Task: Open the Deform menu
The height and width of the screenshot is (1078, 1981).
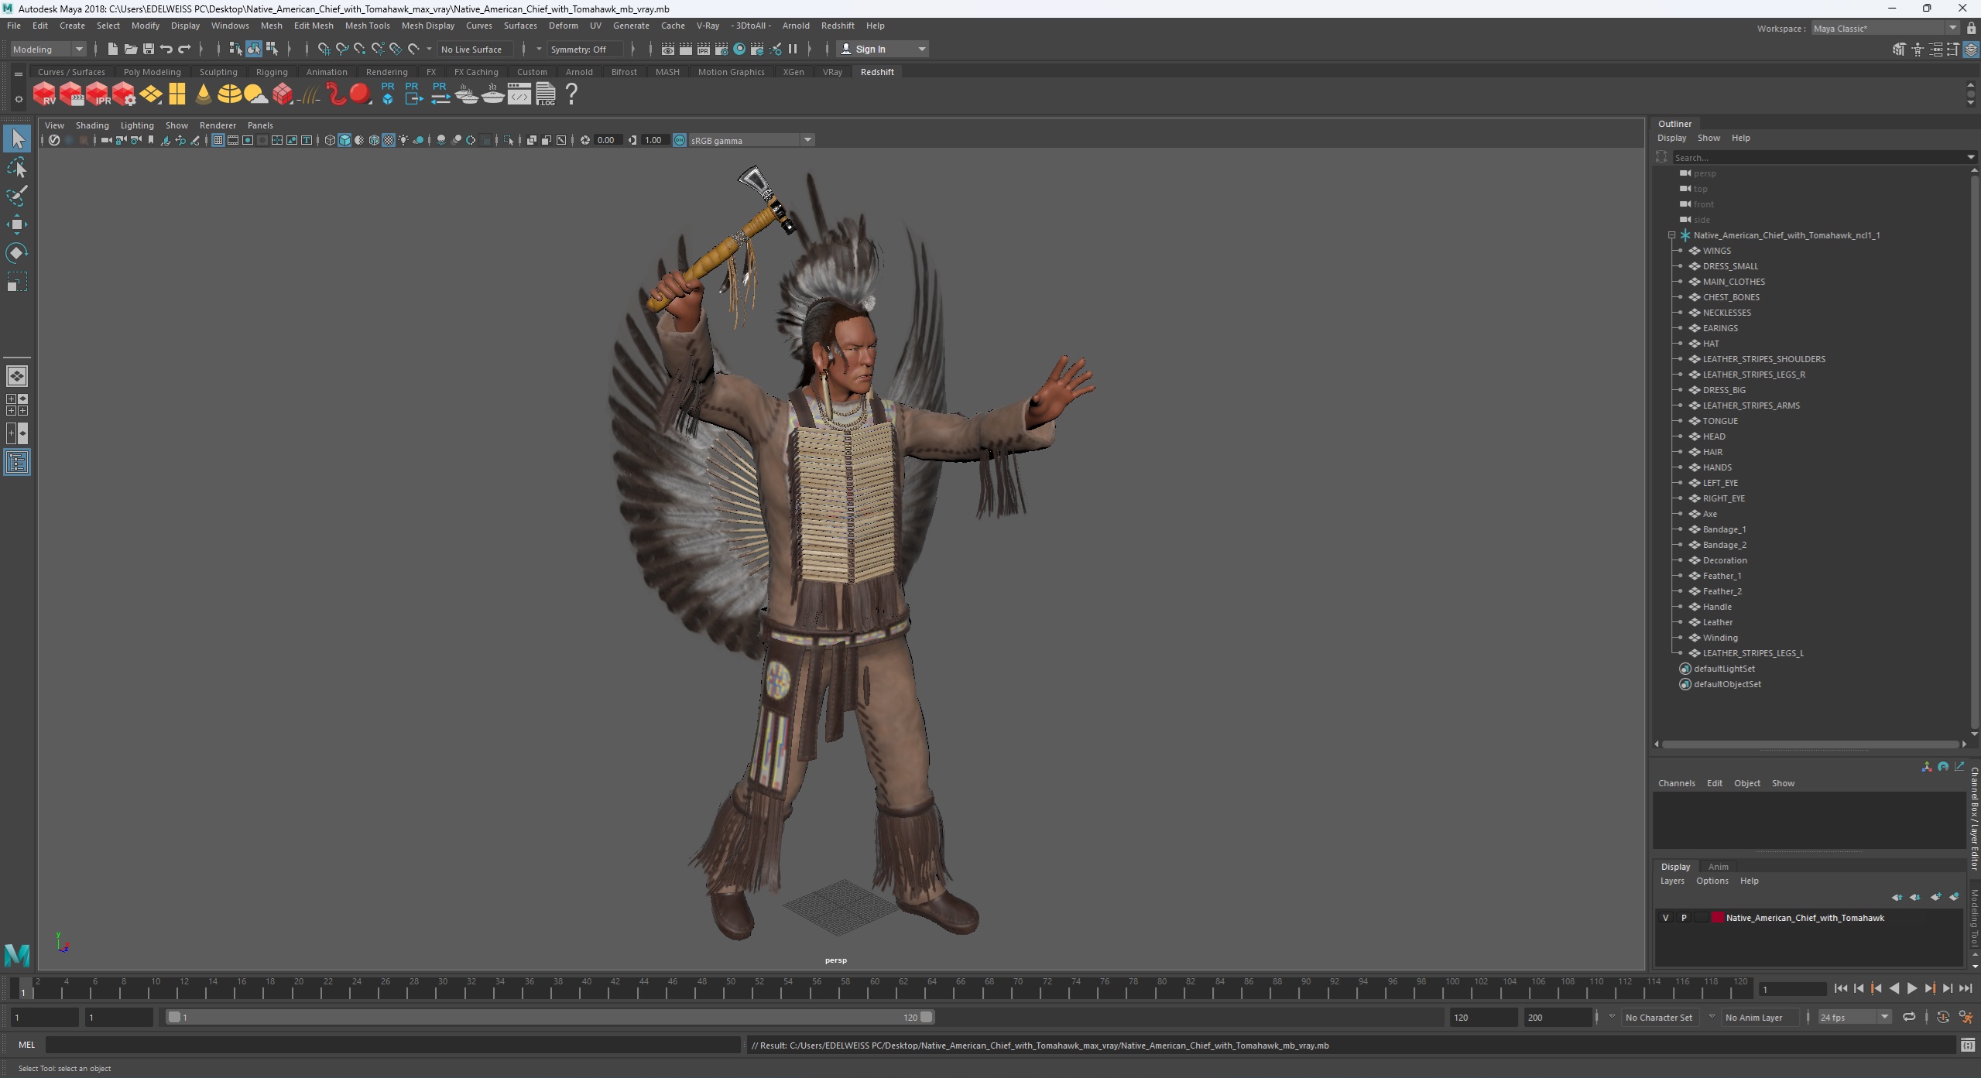Action: (563, 26)
